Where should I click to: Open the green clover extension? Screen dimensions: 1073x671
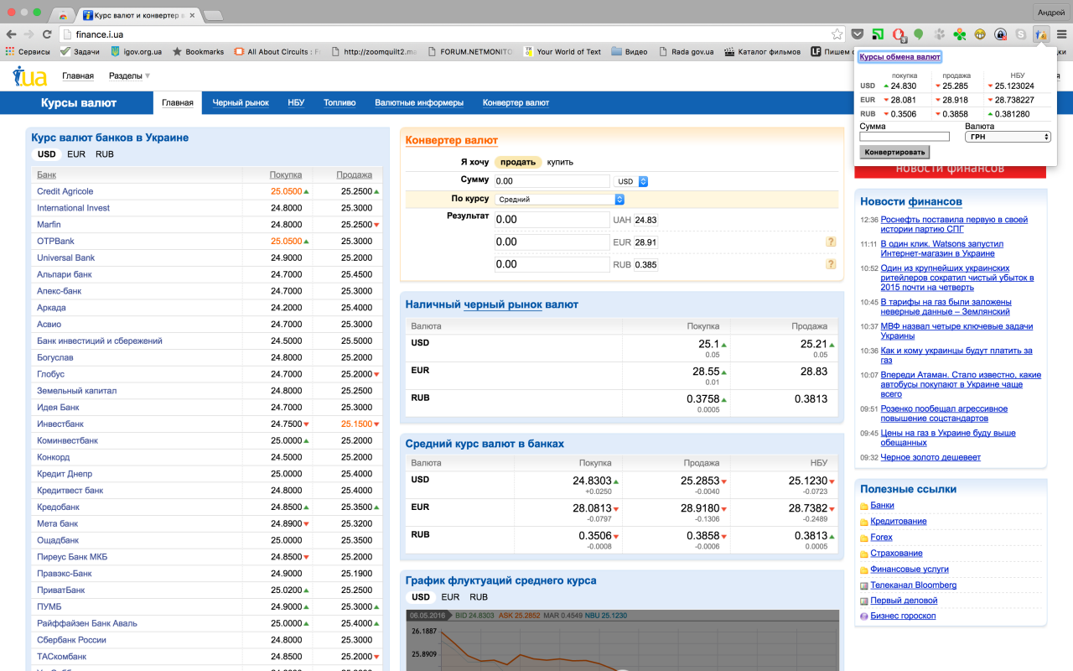click(959, 34)
